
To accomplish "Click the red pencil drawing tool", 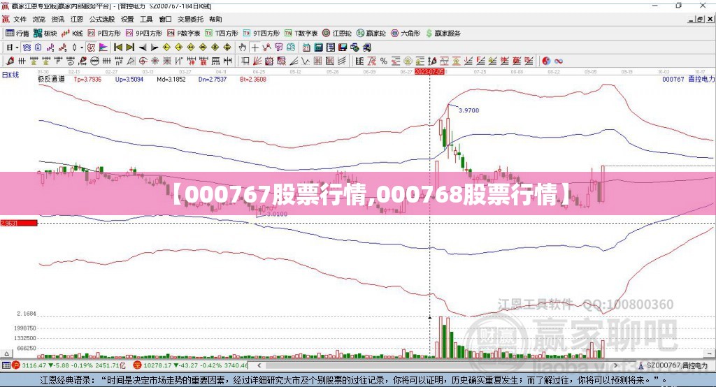I will [10, 61].
